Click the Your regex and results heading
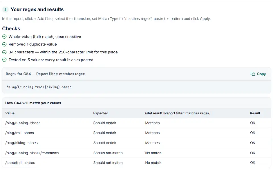This screenshot has width=273, height=170. tap(37, 9)
